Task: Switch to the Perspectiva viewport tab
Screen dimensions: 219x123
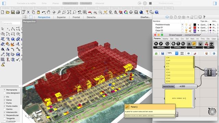Action: 44,17
